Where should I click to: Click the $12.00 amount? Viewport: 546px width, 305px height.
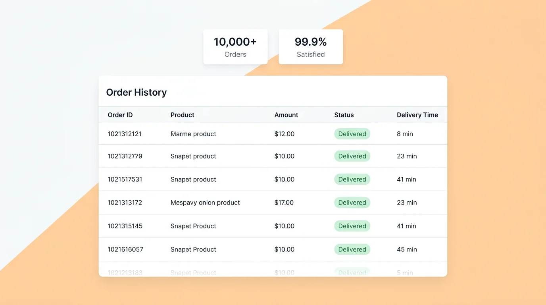(285, 134)
